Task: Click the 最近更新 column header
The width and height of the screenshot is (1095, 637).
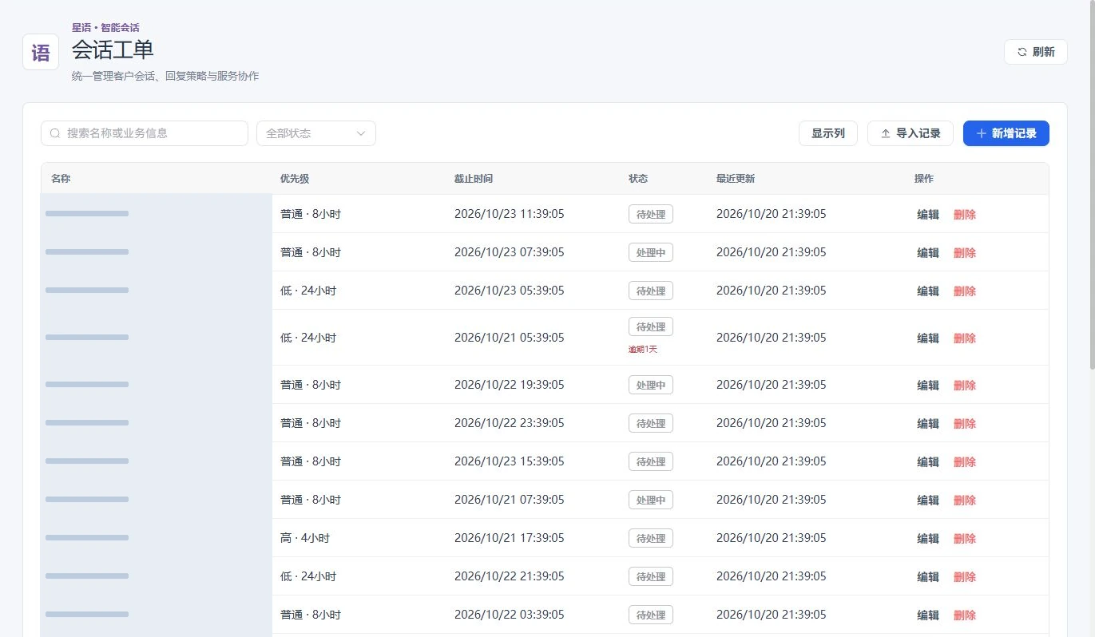Action: click(x=736, y=179)
